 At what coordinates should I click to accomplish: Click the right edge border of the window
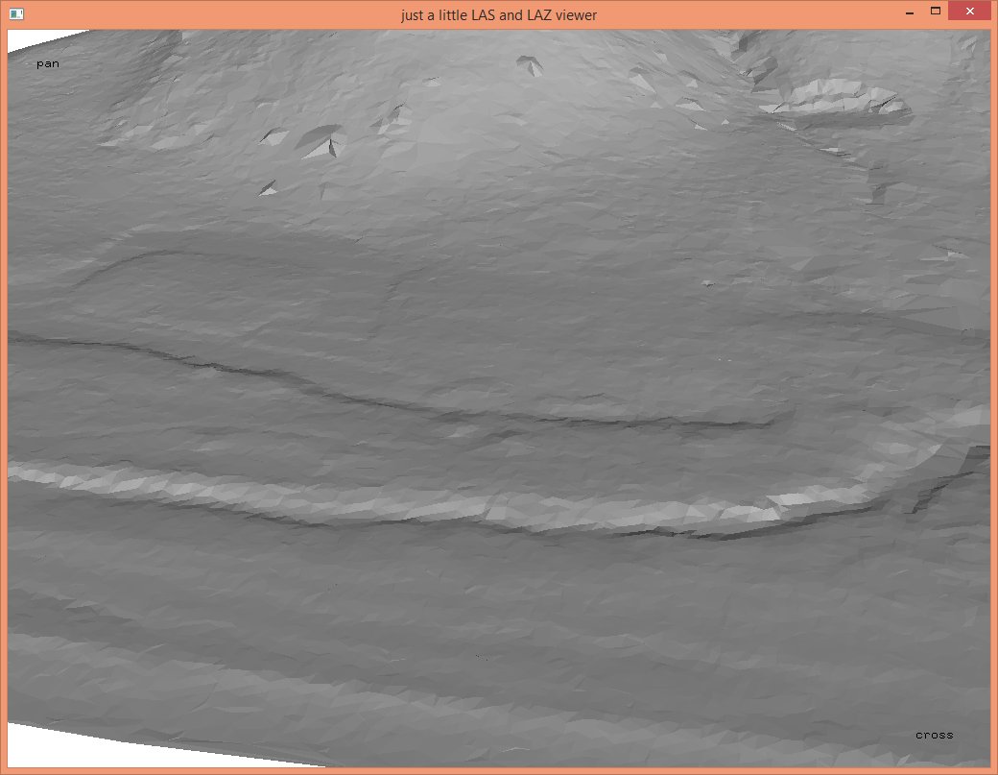(x=993, y=384)
